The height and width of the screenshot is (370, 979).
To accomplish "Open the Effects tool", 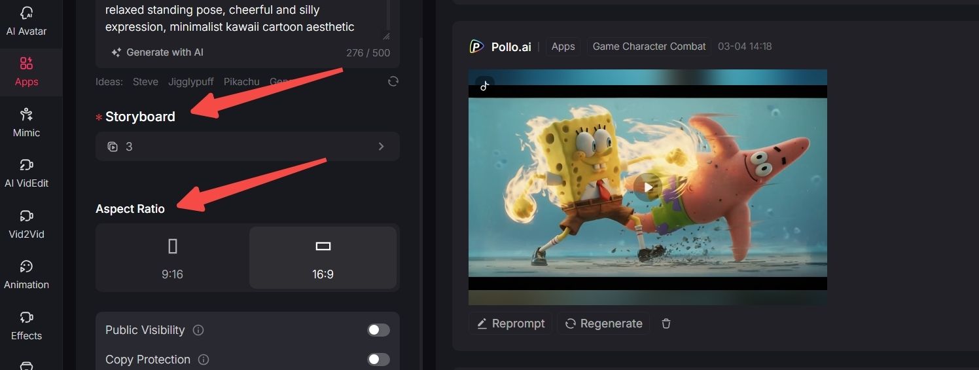I will [x=26, y=326].
